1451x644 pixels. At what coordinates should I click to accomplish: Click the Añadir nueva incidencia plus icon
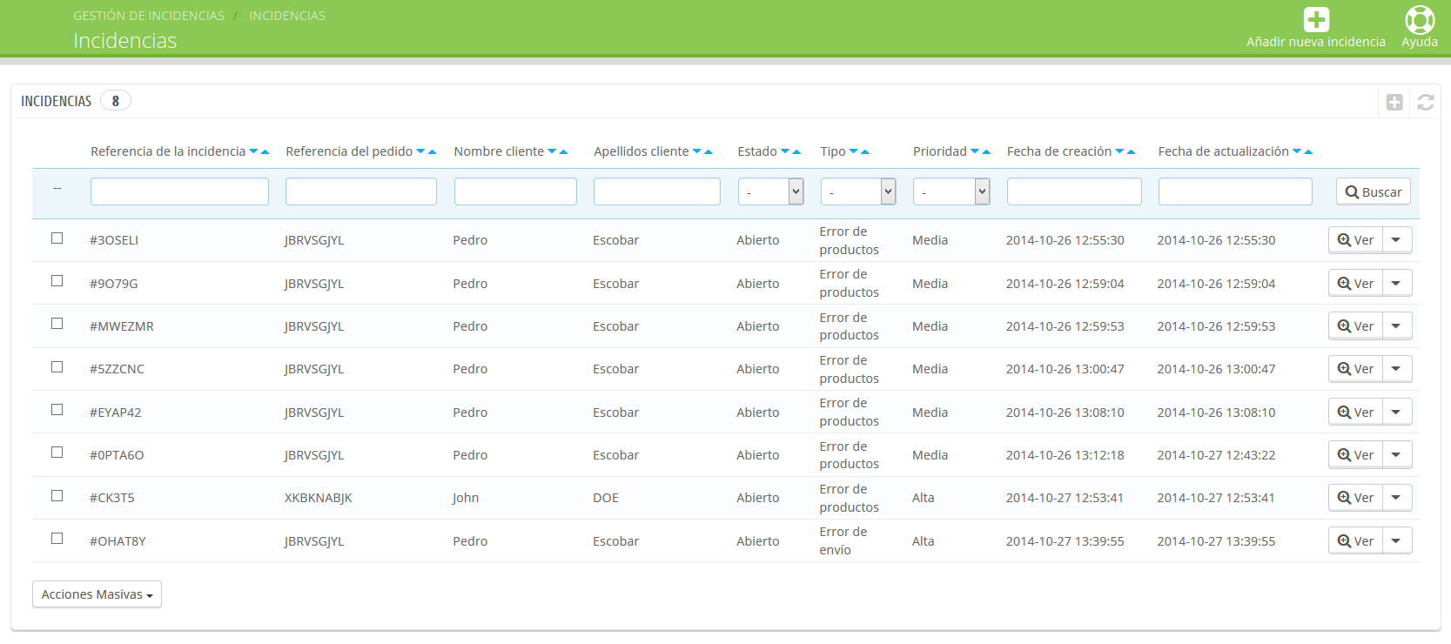coord(1316,20)
